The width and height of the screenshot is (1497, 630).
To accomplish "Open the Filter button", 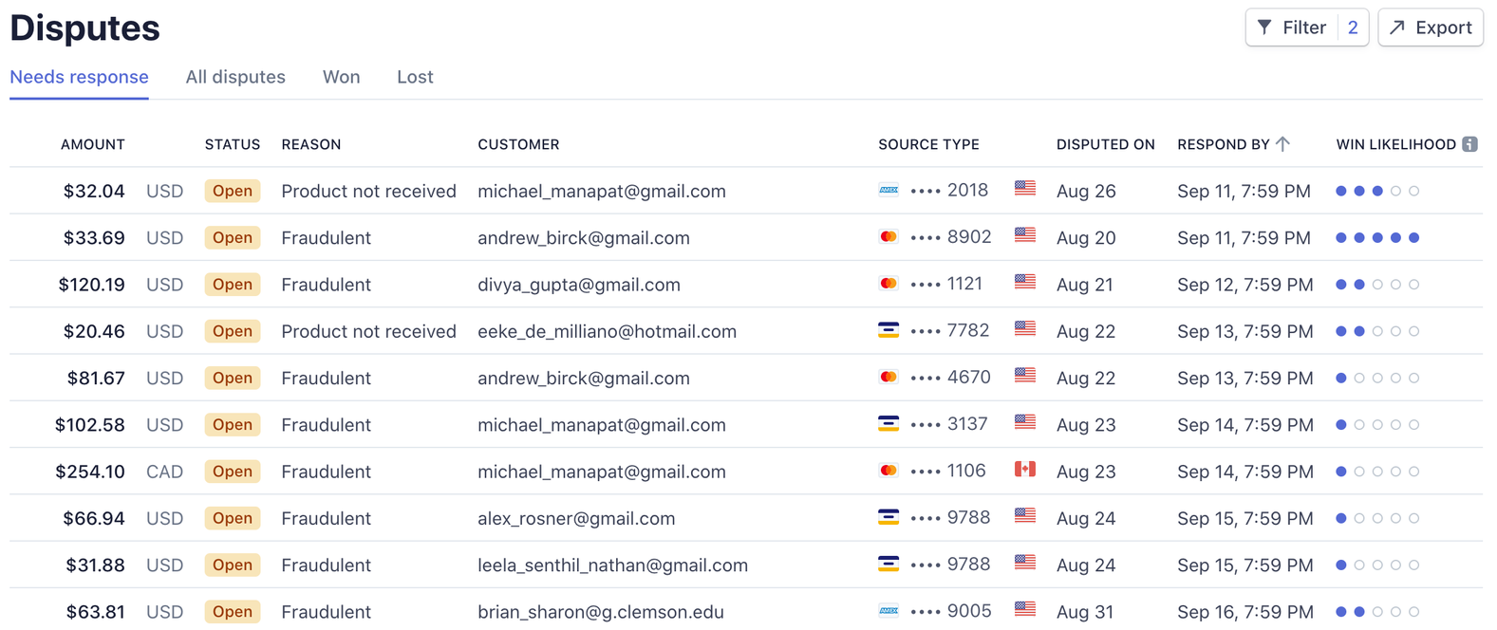I will click(1307, 28).
